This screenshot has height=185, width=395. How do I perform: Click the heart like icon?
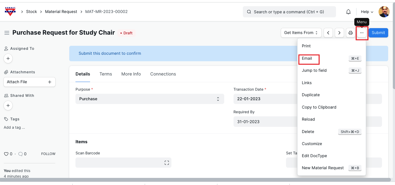6,154
